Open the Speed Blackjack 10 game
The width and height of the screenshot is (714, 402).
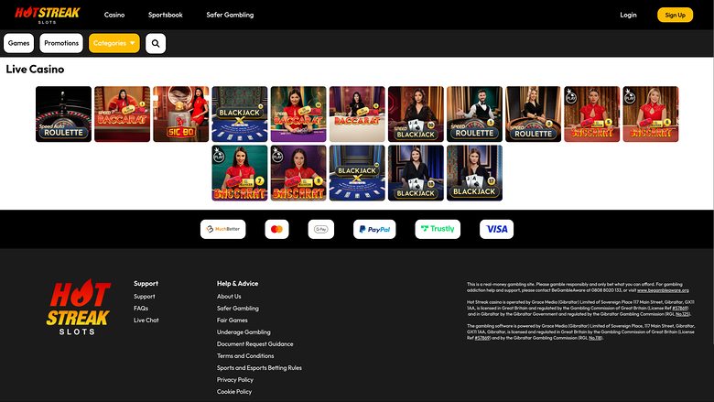tap(416, 114)
